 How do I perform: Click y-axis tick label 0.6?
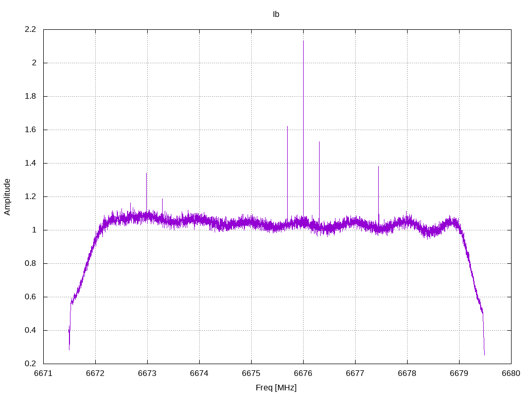[30, 297]
